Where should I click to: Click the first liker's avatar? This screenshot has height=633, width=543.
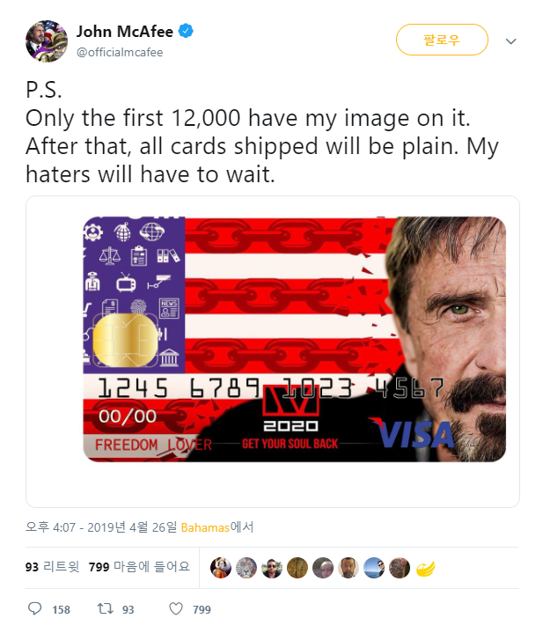[221, 568]
